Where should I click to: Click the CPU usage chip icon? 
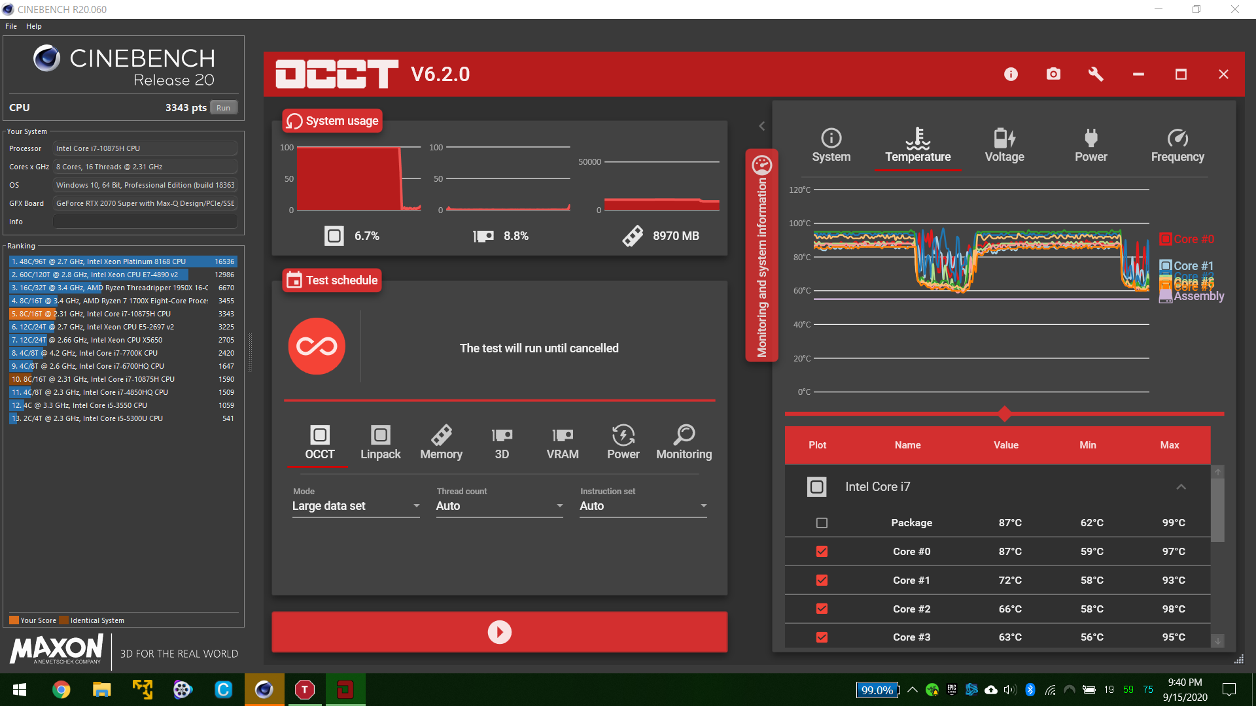point(334,236)
